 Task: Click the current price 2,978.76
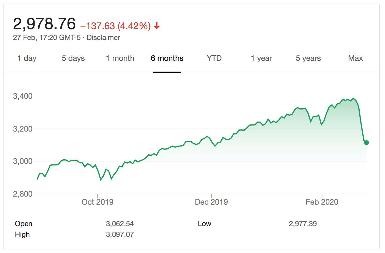tap(44, 24)
